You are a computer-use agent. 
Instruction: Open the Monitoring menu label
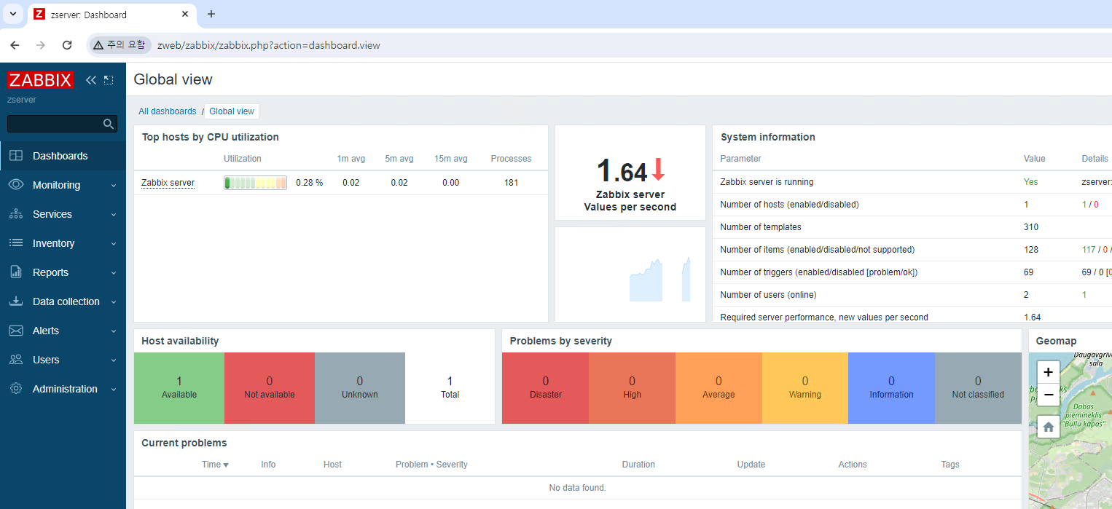(56, 185)
